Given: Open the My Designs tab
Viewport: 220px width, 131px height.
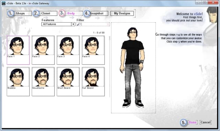Looking at the screenshot, I should tap(122, 13).
